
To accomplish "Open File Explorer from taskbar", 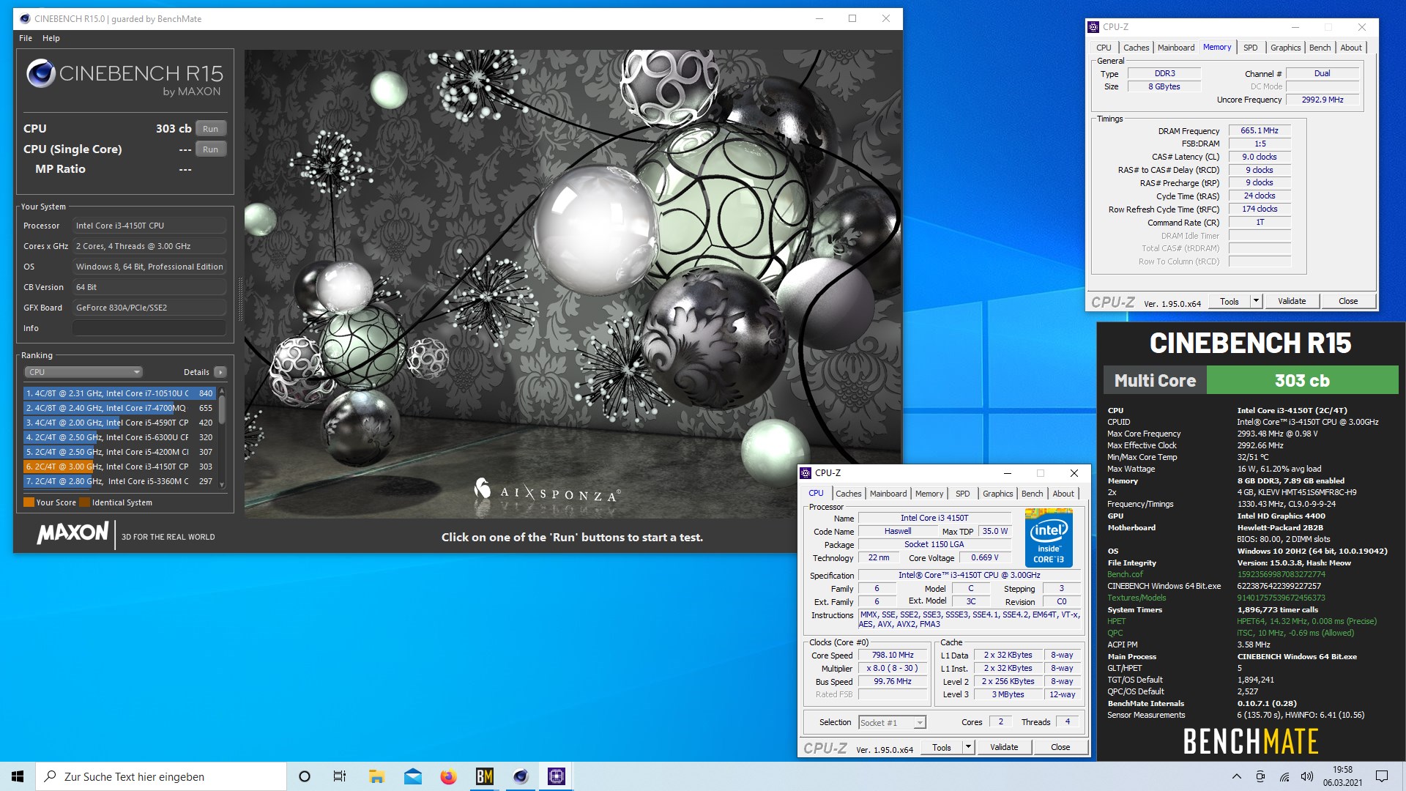I will (376, 776).
